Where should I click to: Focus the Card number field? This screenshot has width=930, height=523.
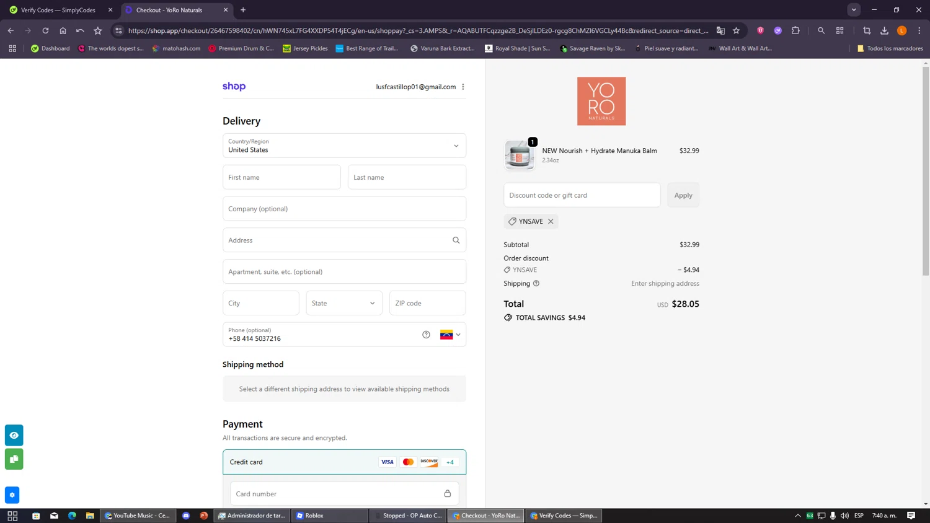(x=344, y=494)
